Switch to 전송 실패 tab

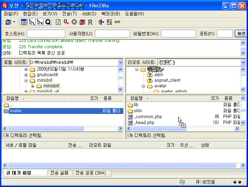59,173
